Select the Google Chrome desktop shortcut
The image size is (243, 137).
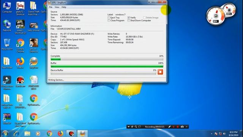pyautogui.click(x=20, y=46)
